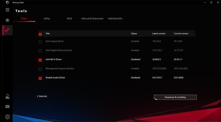This screenshot has height=122, width=221.
Task: Open the Individual kits tab
Action: [115, 19]
